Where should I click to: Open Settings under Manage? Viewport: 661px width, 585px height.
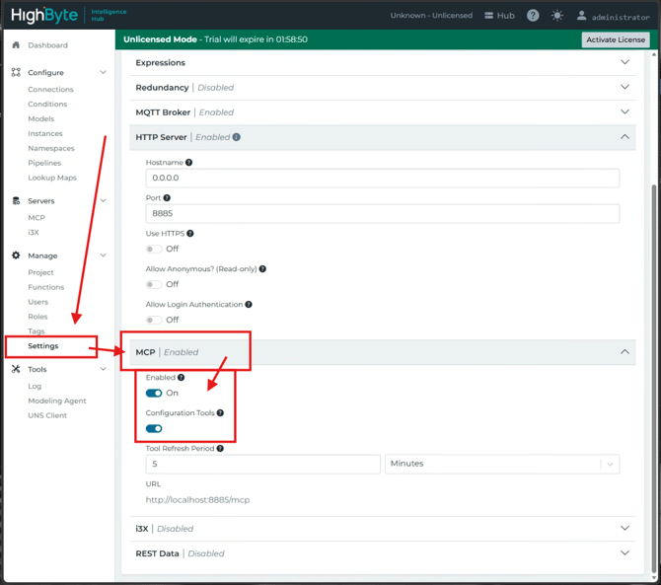click(43, 345)
